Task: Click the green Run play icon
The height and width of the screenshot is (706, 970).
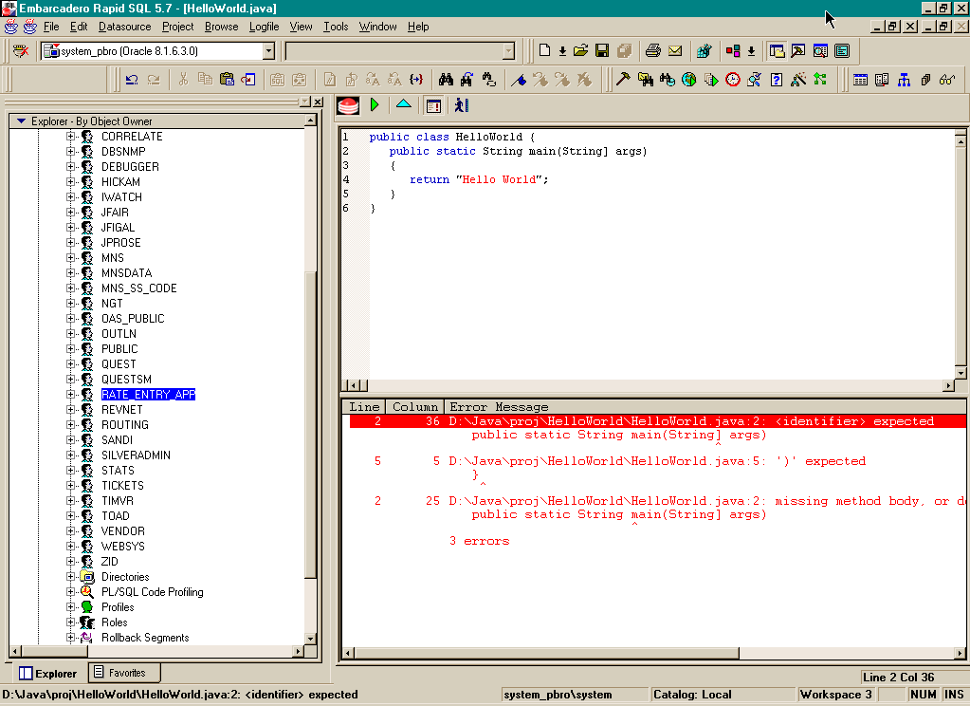Action: pos(375,105)
